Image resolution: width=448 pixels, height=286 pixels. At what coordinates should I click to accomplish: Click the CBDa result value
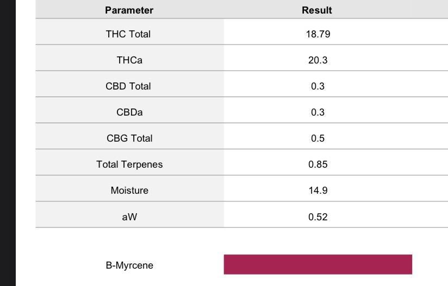[x=318, y=112]
